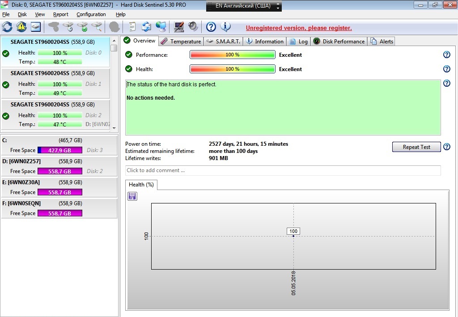Screen dimensions: 458x317
Task: Click the refresh icon with yellow warning triangle
Action: point(21,27)
